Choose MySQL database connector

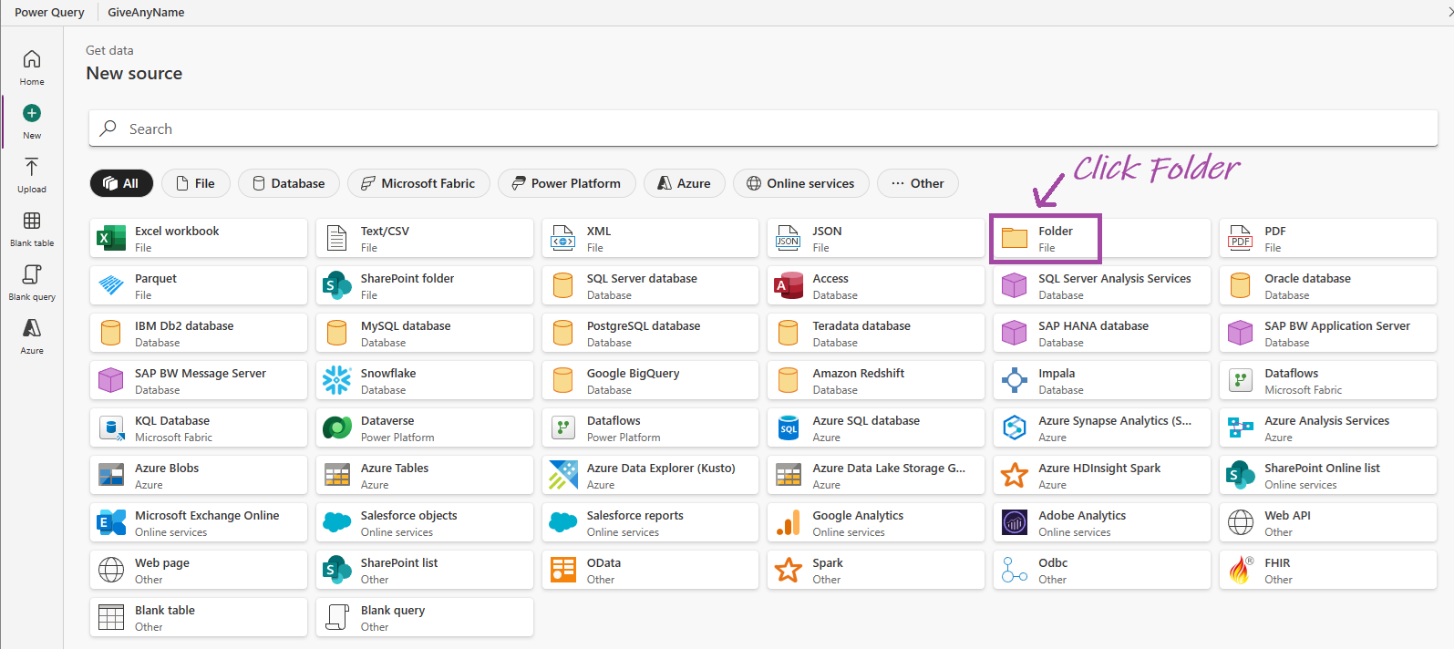[425, 334]
